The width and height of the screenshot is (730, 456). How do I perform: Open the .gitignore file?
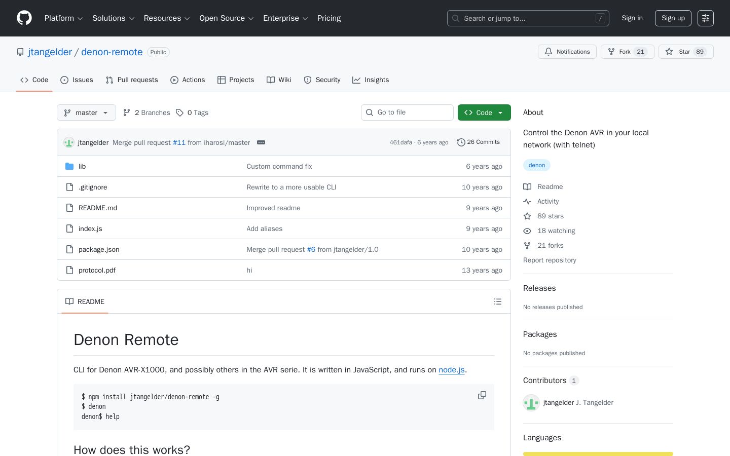[x=93, y=187]
